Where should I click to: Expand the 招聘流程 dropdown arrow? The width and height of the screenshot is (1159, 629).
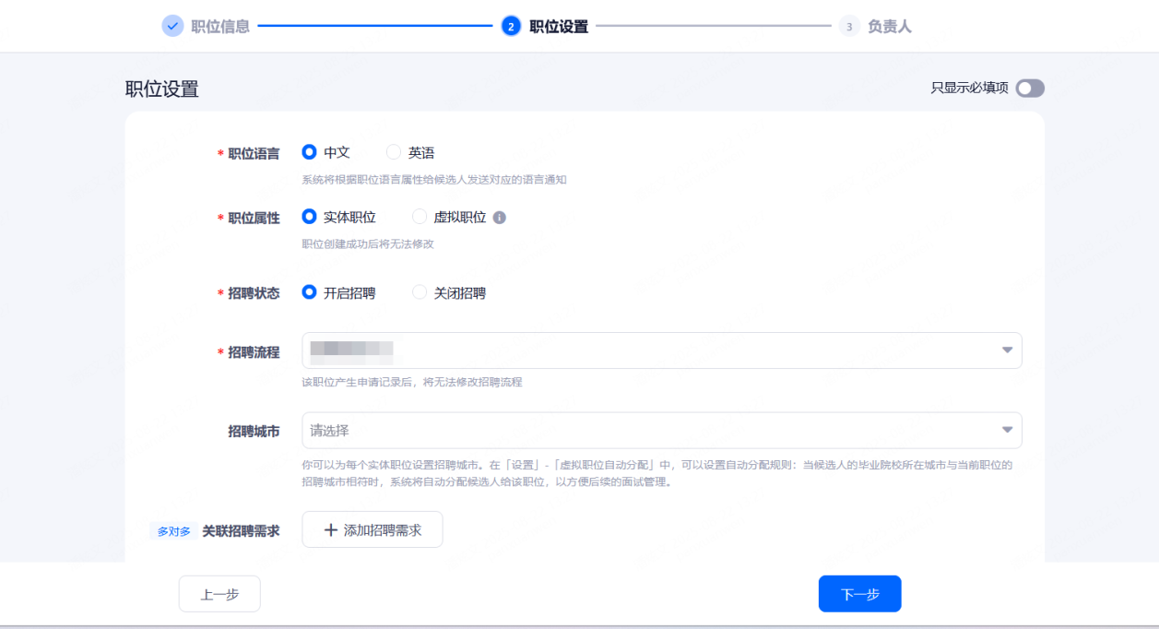[x=1007, y=350]
